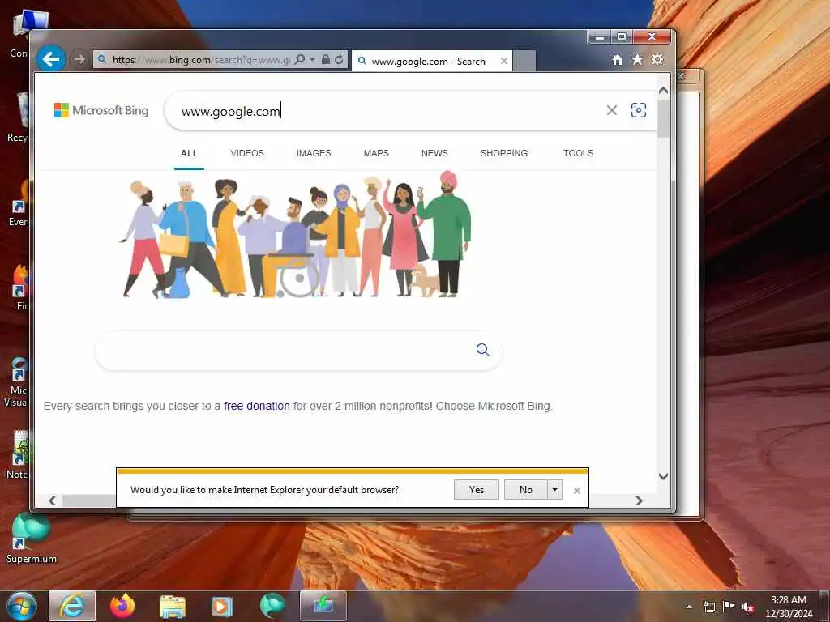Dismiss the default browser notification bar
The width and height of the screenshot is (830, 622).
pyautogui.click(x=577, y=491)
